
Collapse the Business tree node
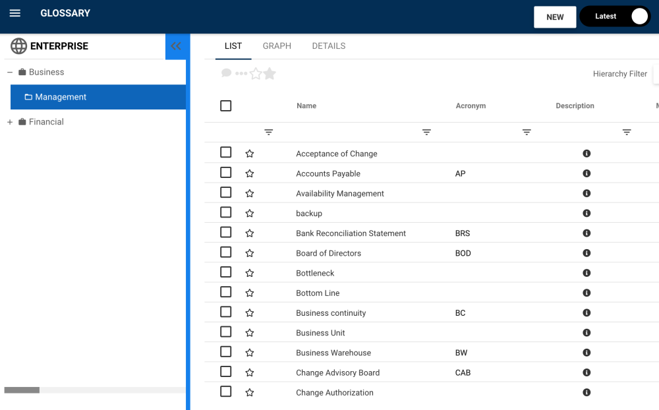[x=9, y=72]
